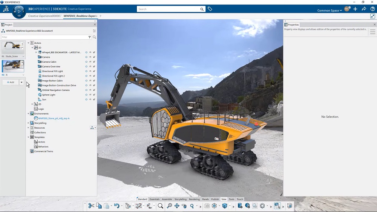Screen dimensions: 377x212
Task: Toggle power state of Image Button Cabin
Action: click(86, 81)
